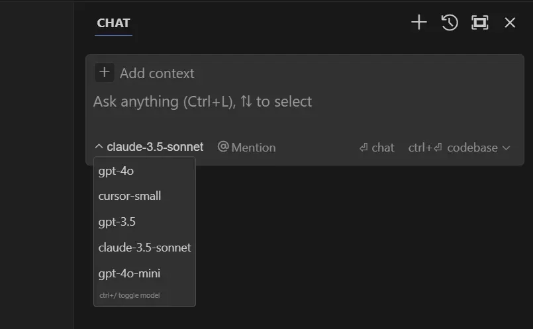Click current model name above the list
533x329 pixels.
click(x=155, y=147)
